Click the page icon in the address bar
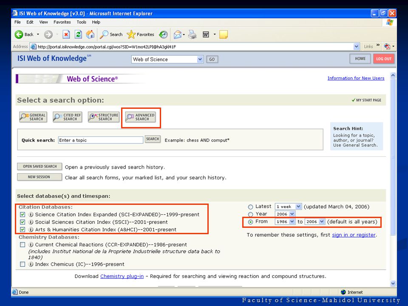The height and width of the screenshot is (306, 408). coord(33,47)
